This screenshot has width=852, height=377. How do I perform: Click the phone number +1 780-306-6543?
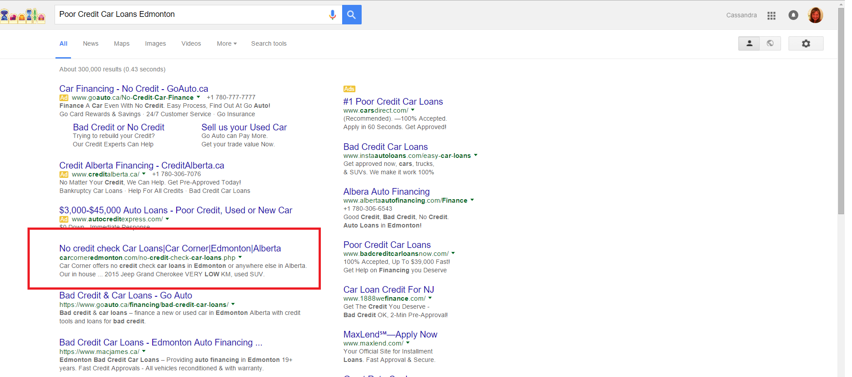tap(368, 208)
